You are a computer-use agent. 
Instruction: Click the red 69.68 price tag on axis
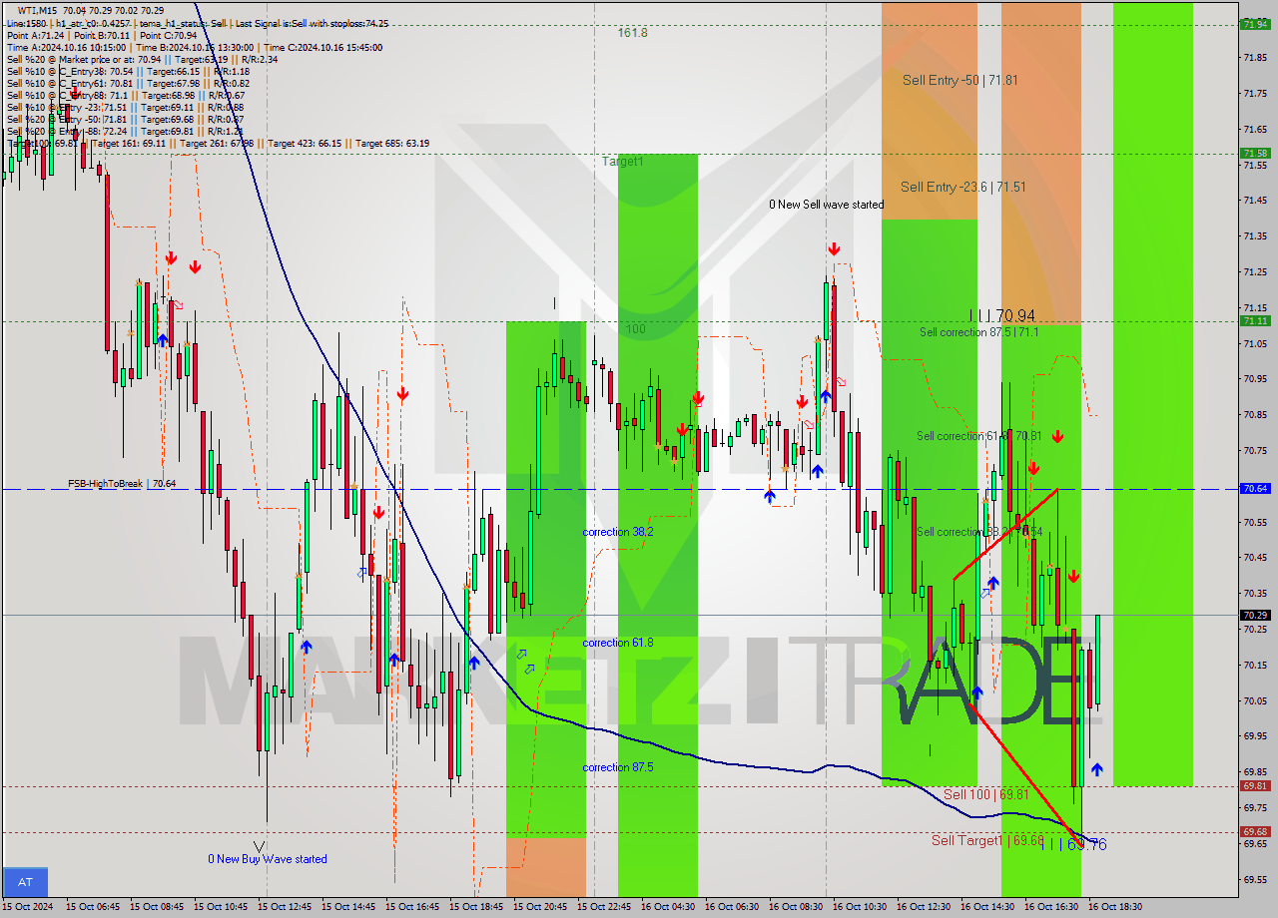point(1255,831)
